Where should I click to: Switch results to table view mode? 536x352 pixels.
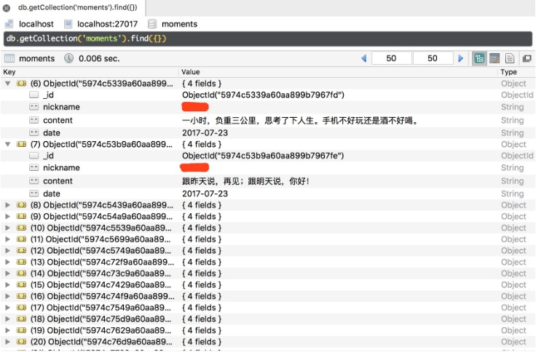(494, 58)
